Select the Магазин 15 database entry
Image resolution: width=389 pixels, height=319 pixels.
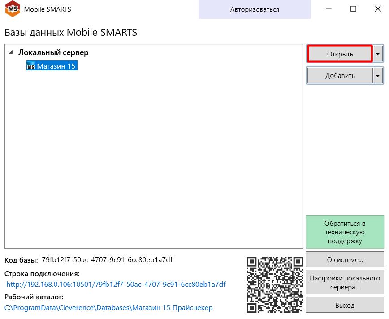tap(56, 66)
